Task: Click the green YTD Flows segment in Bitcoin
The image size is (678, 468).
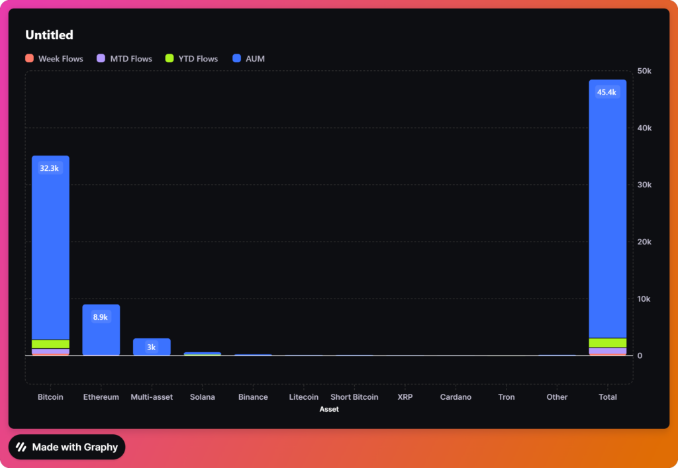Action: (x=50, y=344)
